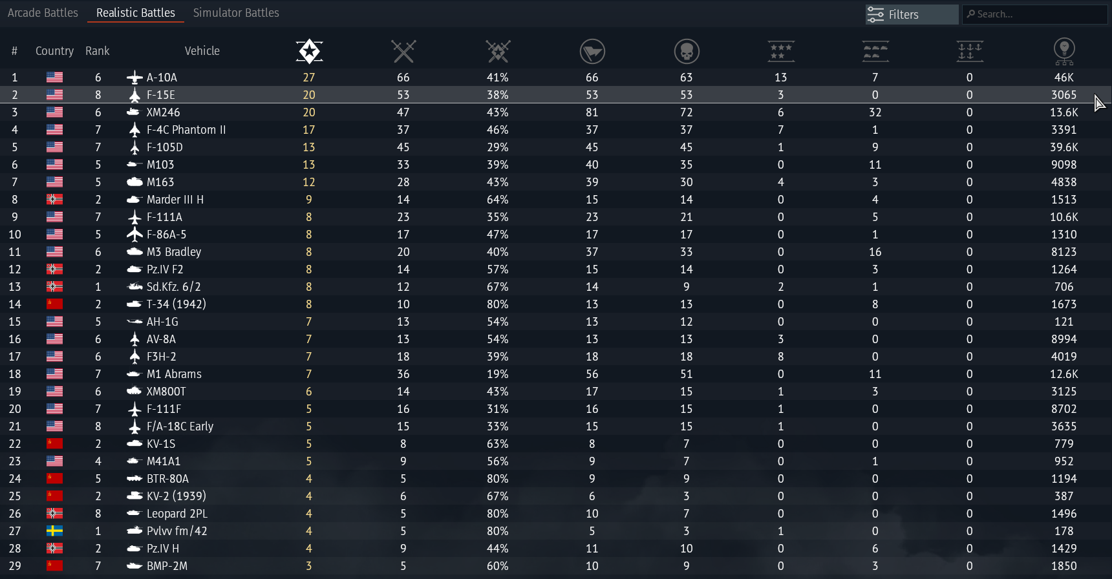Select the Realistic Battles tab
Screen dimensions: 1112x579
point(136,12)
